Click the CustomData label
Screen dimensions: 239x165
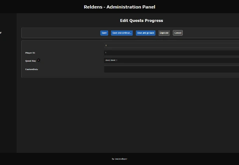click(32, 69)
